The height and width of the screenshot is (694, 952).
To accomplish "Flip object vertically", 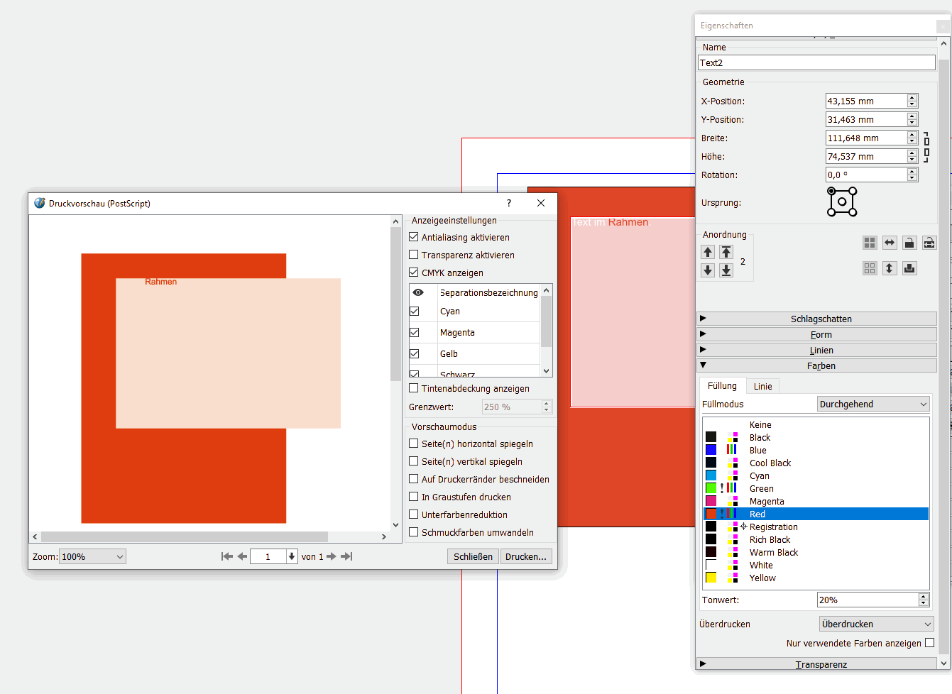I will [x=890, y=268].
